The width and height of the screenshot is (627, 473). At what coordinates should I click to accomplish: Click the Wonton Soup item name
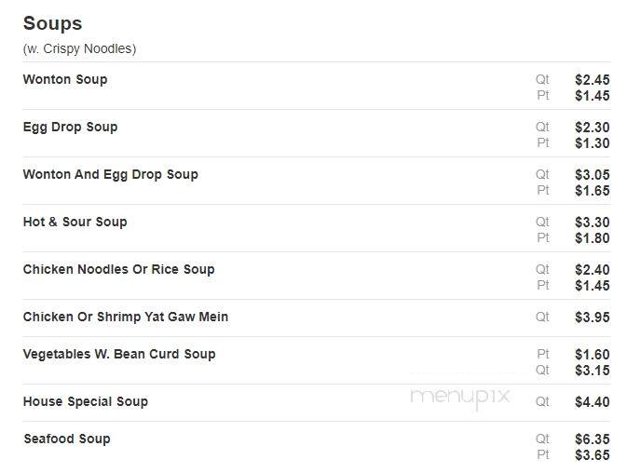pyautogui.click(x=65, y=79)
